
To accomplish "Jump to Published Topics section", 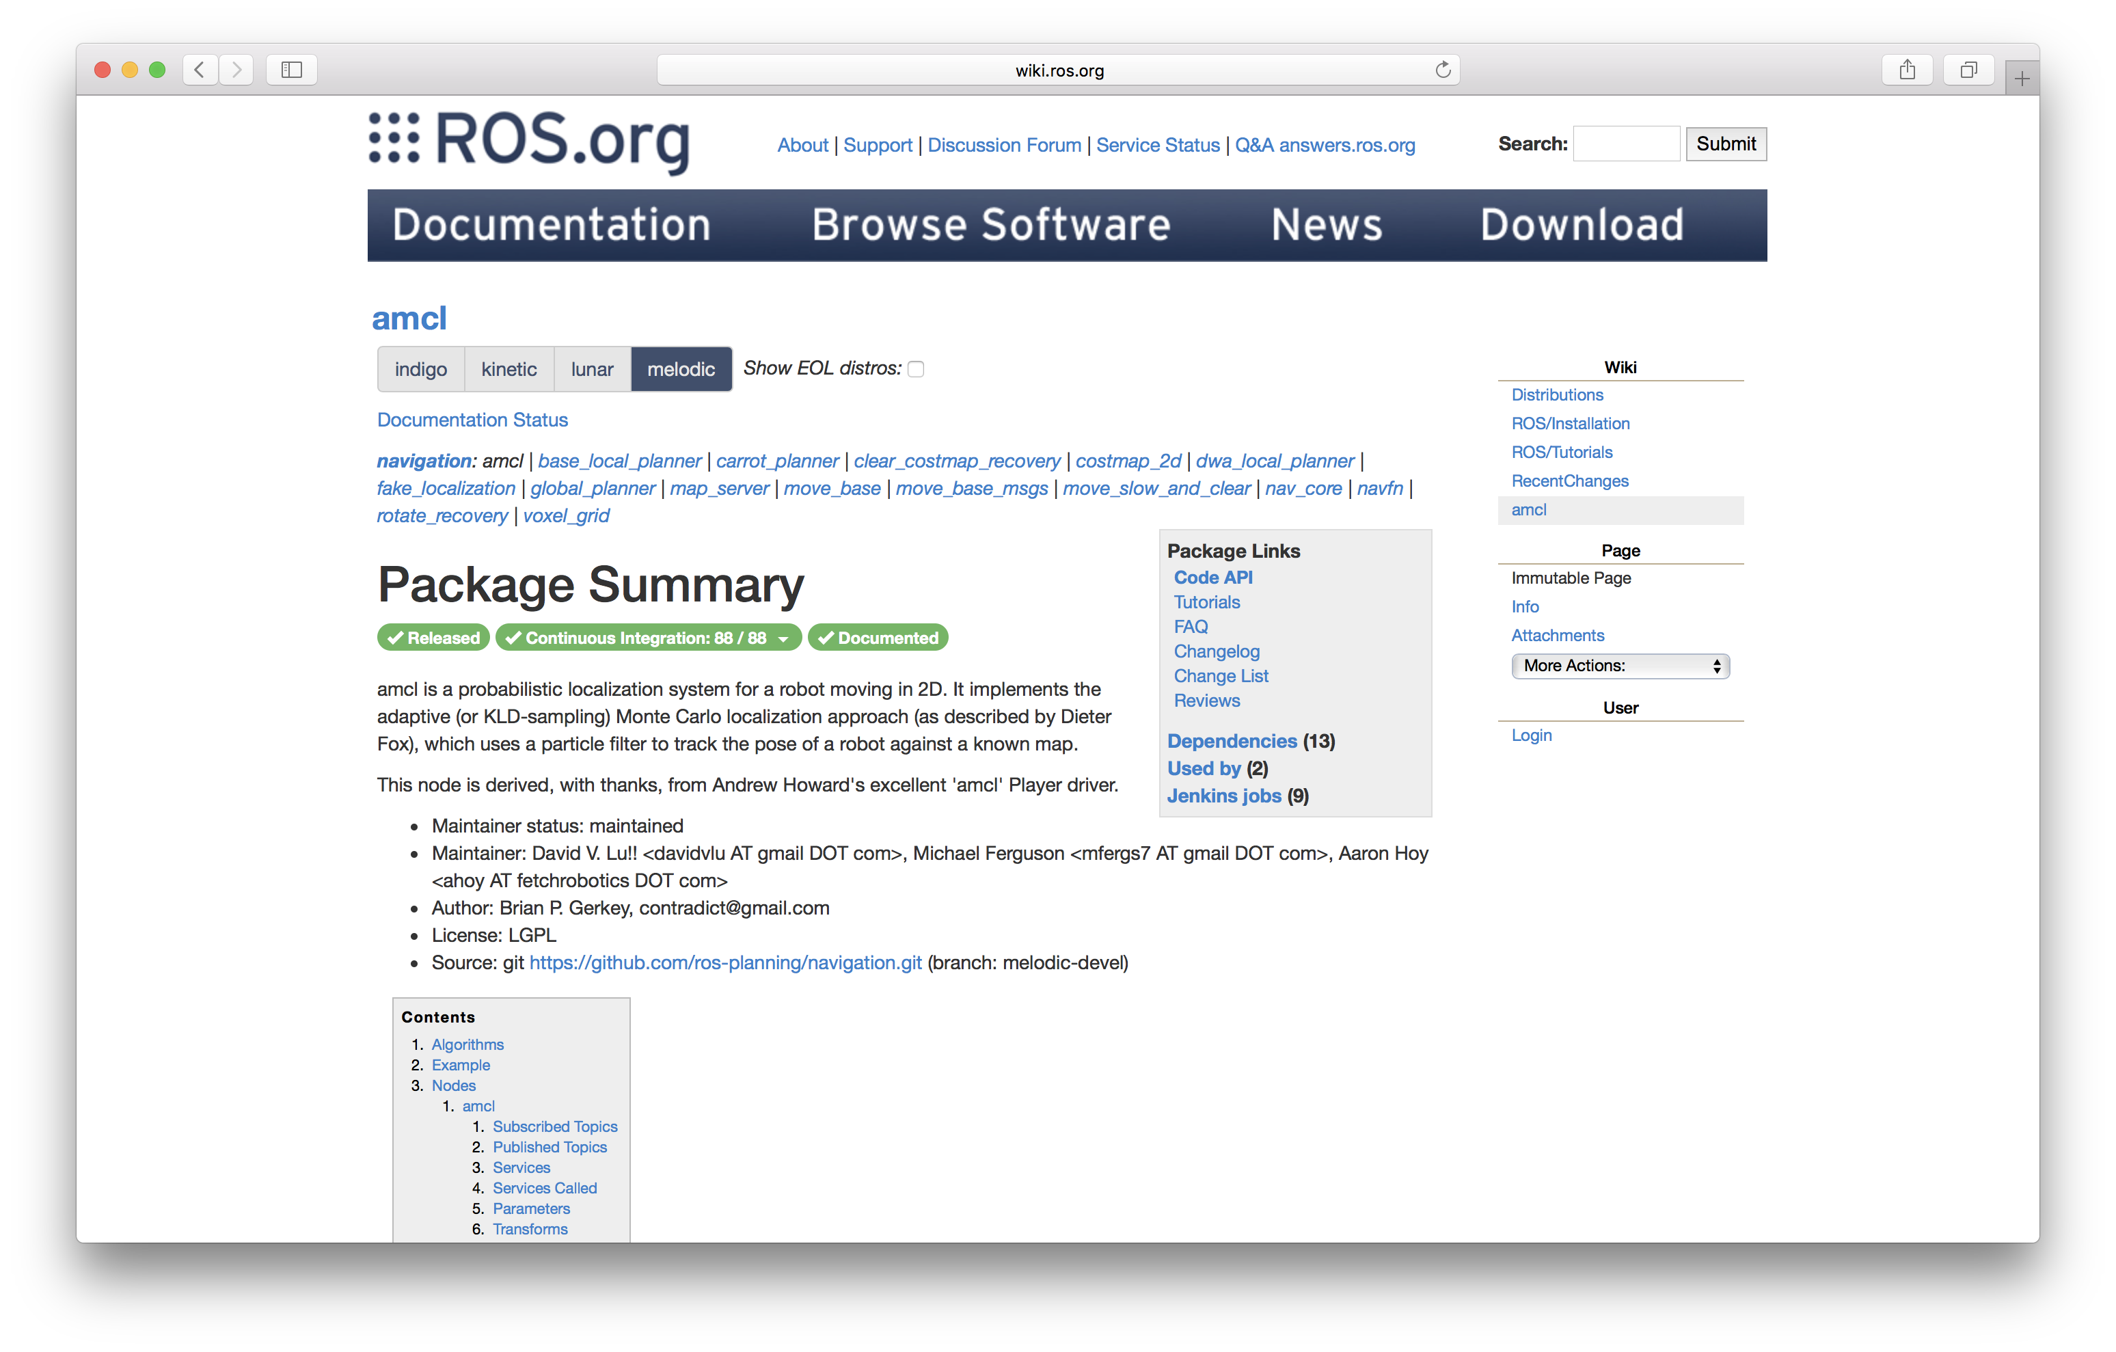I will [x=550, y=1147].
